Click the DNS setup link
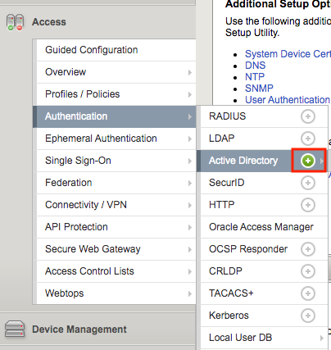The width and height of the screenshot is (331, 350). pos(256,66)
